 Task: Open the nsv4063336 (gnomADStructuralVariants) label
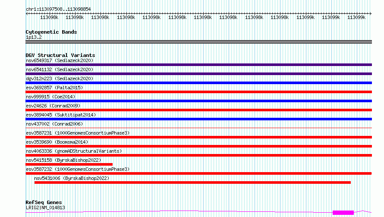pyautogui.click(x=74, y=151)
